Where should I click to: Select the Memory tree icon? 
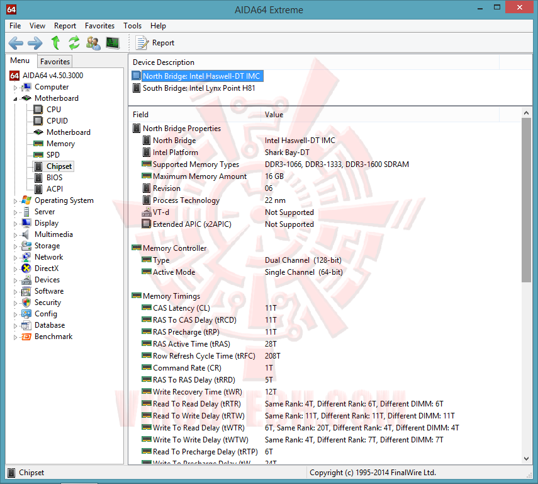(38, 143)
